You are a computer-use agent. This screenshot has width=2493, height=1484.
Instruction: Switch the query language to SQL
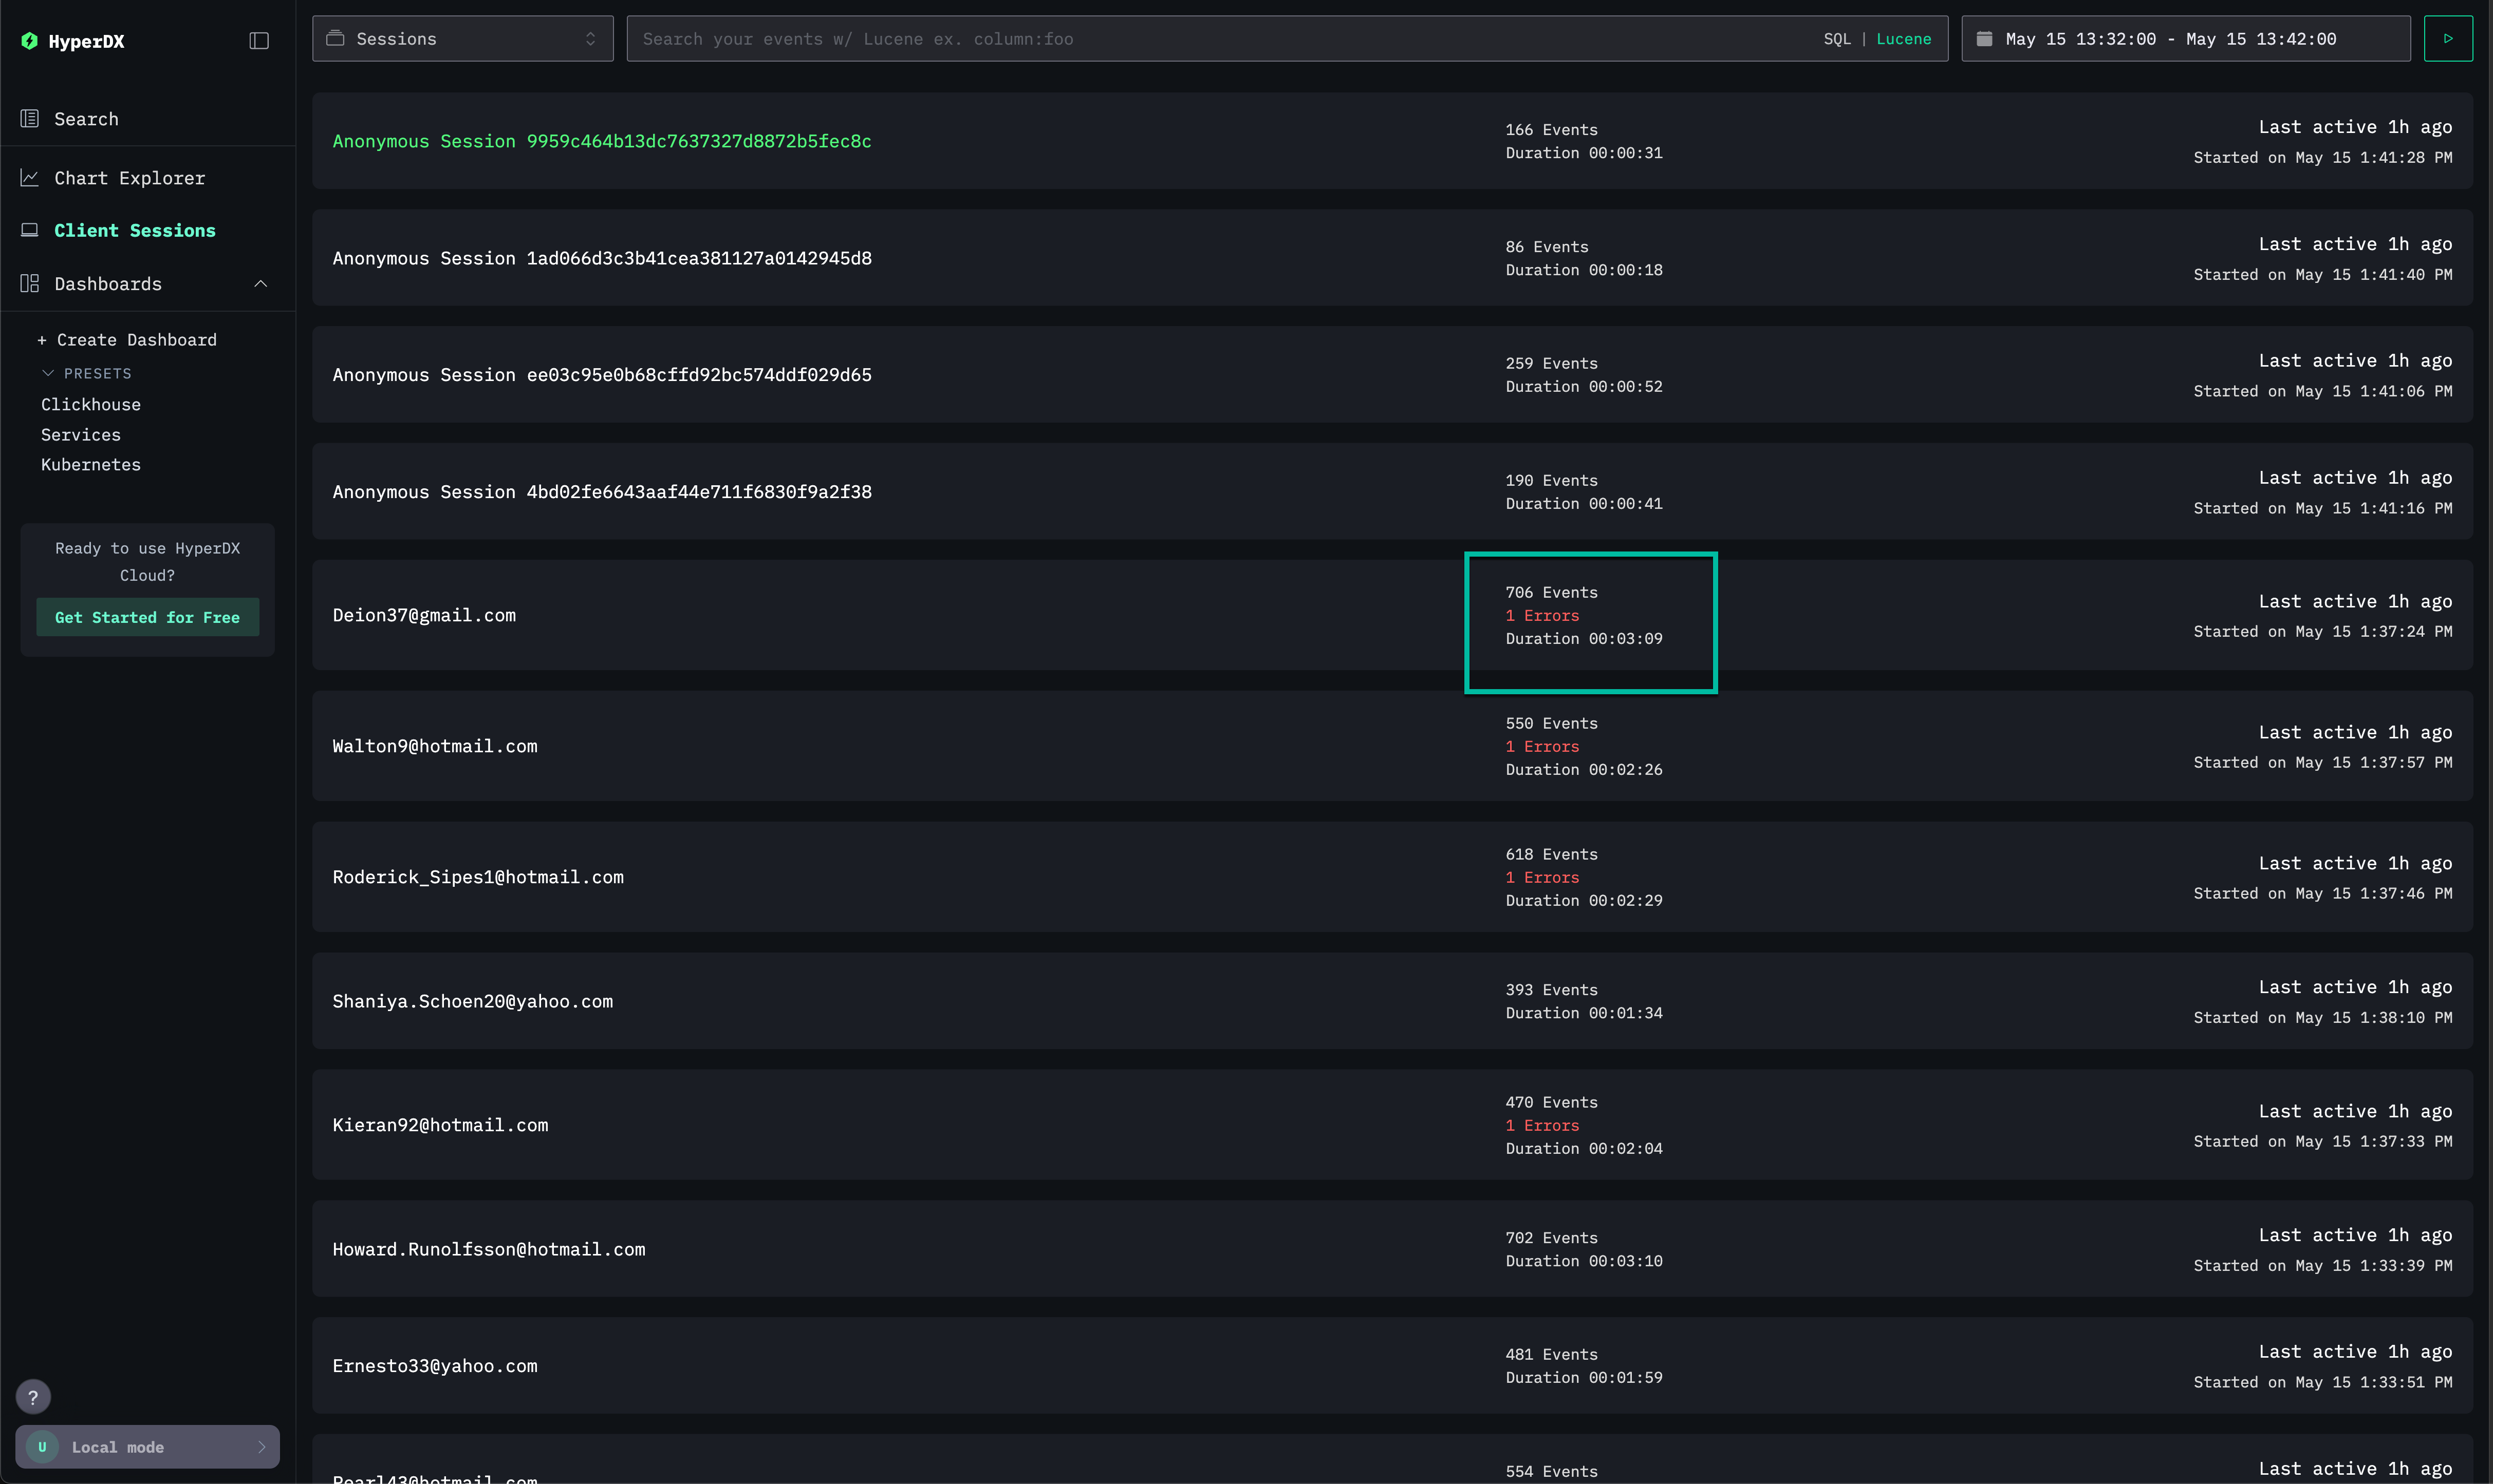coord(1837,39)
